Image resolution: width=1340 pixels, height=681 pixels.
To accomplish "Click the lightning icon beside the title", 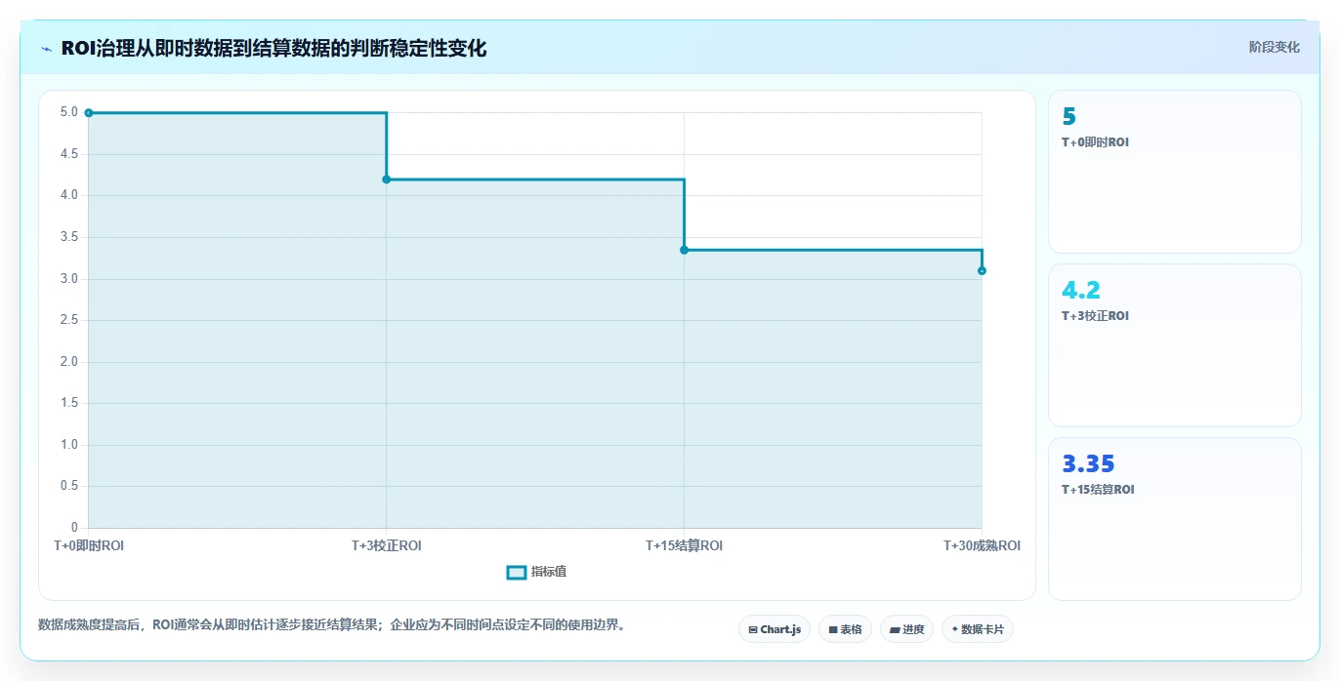I will coord(47,49).
